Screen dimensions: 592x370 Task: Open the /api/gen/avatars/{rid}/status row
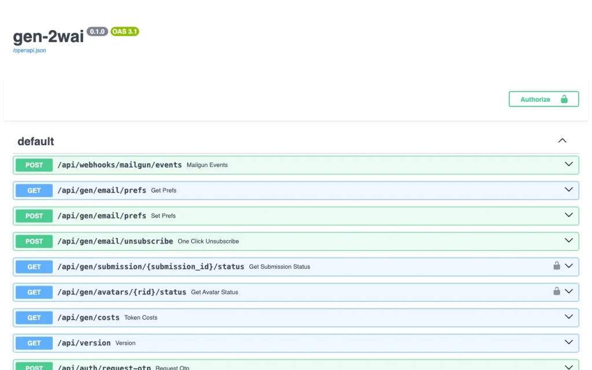[x=295, y=292]
